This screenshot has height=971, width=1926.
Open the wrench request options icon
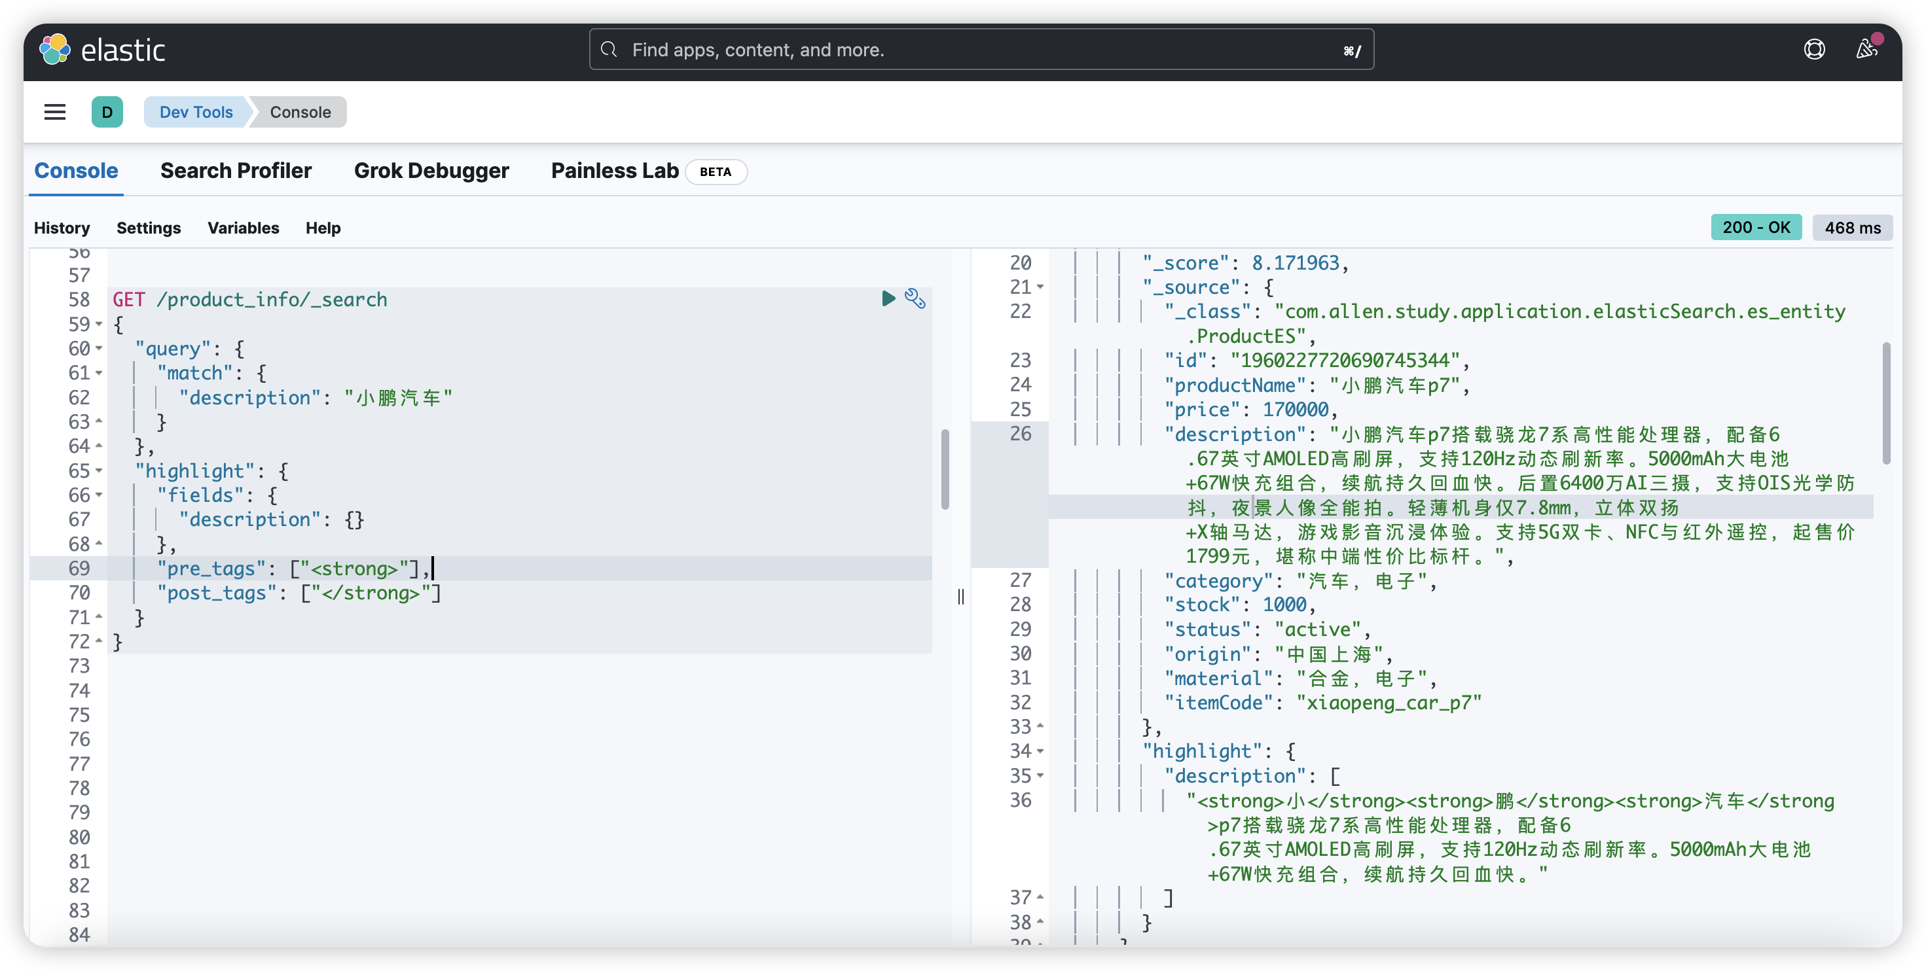click(x=915, y=298)
